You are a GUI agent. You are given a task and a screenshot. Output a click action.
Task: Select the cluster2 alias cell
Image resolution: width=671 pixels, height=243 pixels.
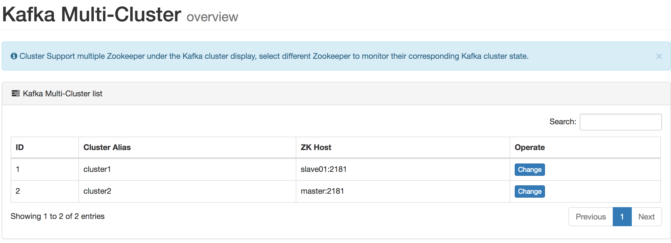[187, 191]
